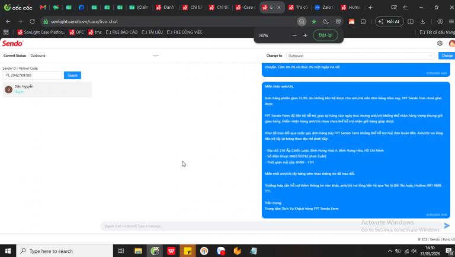This screenshot has height=257, width=455.
Task: Switch to the Huma tab
Action: [351, 8]
